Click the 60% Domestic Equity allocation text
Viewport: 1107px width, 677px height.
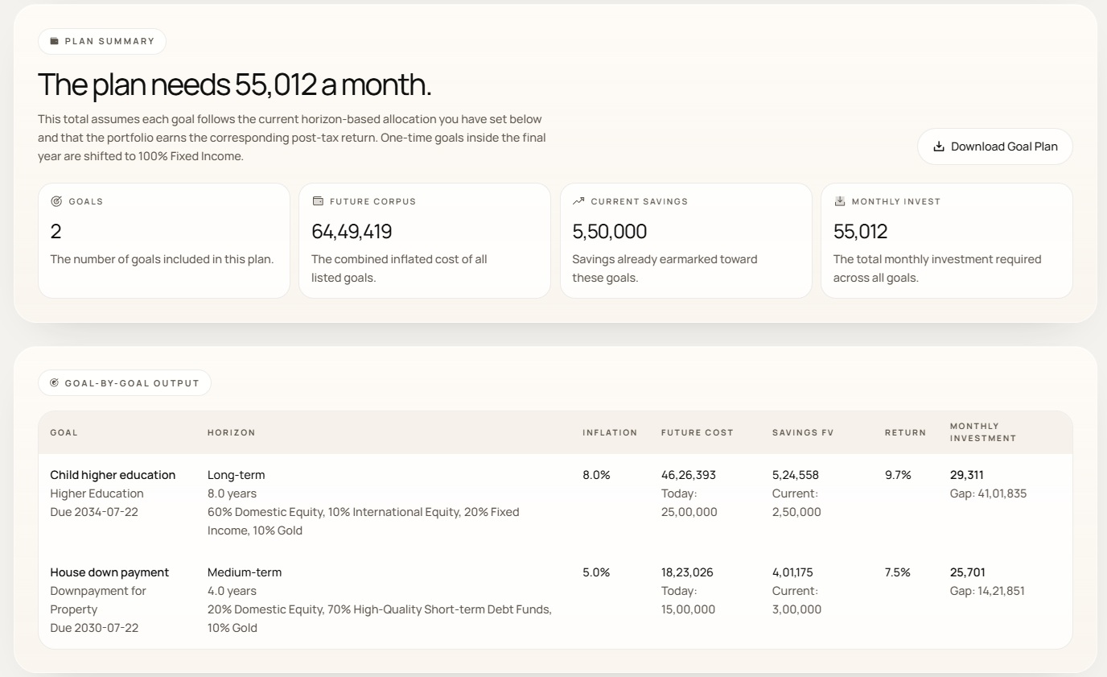[364, 522]
